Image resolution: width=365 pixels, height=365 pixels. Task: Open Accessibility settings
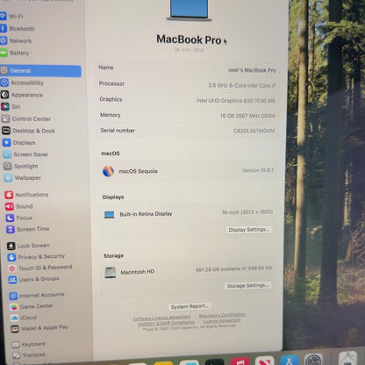(22, 83)
